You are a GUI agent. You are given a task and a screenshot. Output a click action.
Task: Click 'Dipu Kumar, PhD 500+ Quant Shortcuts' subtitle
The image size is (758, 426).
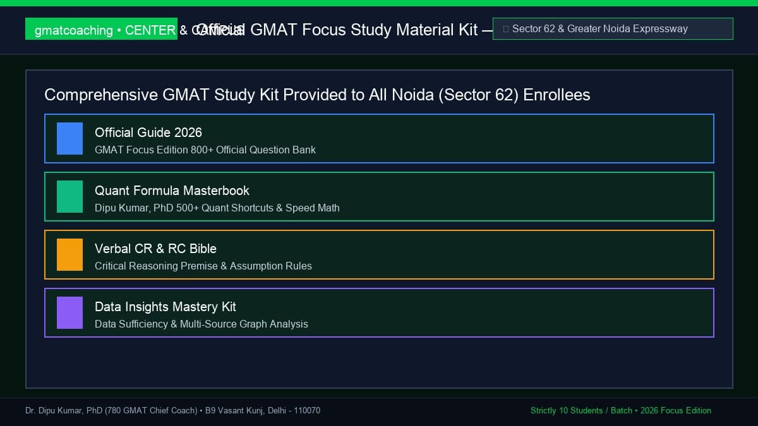(x=217, y=208)
